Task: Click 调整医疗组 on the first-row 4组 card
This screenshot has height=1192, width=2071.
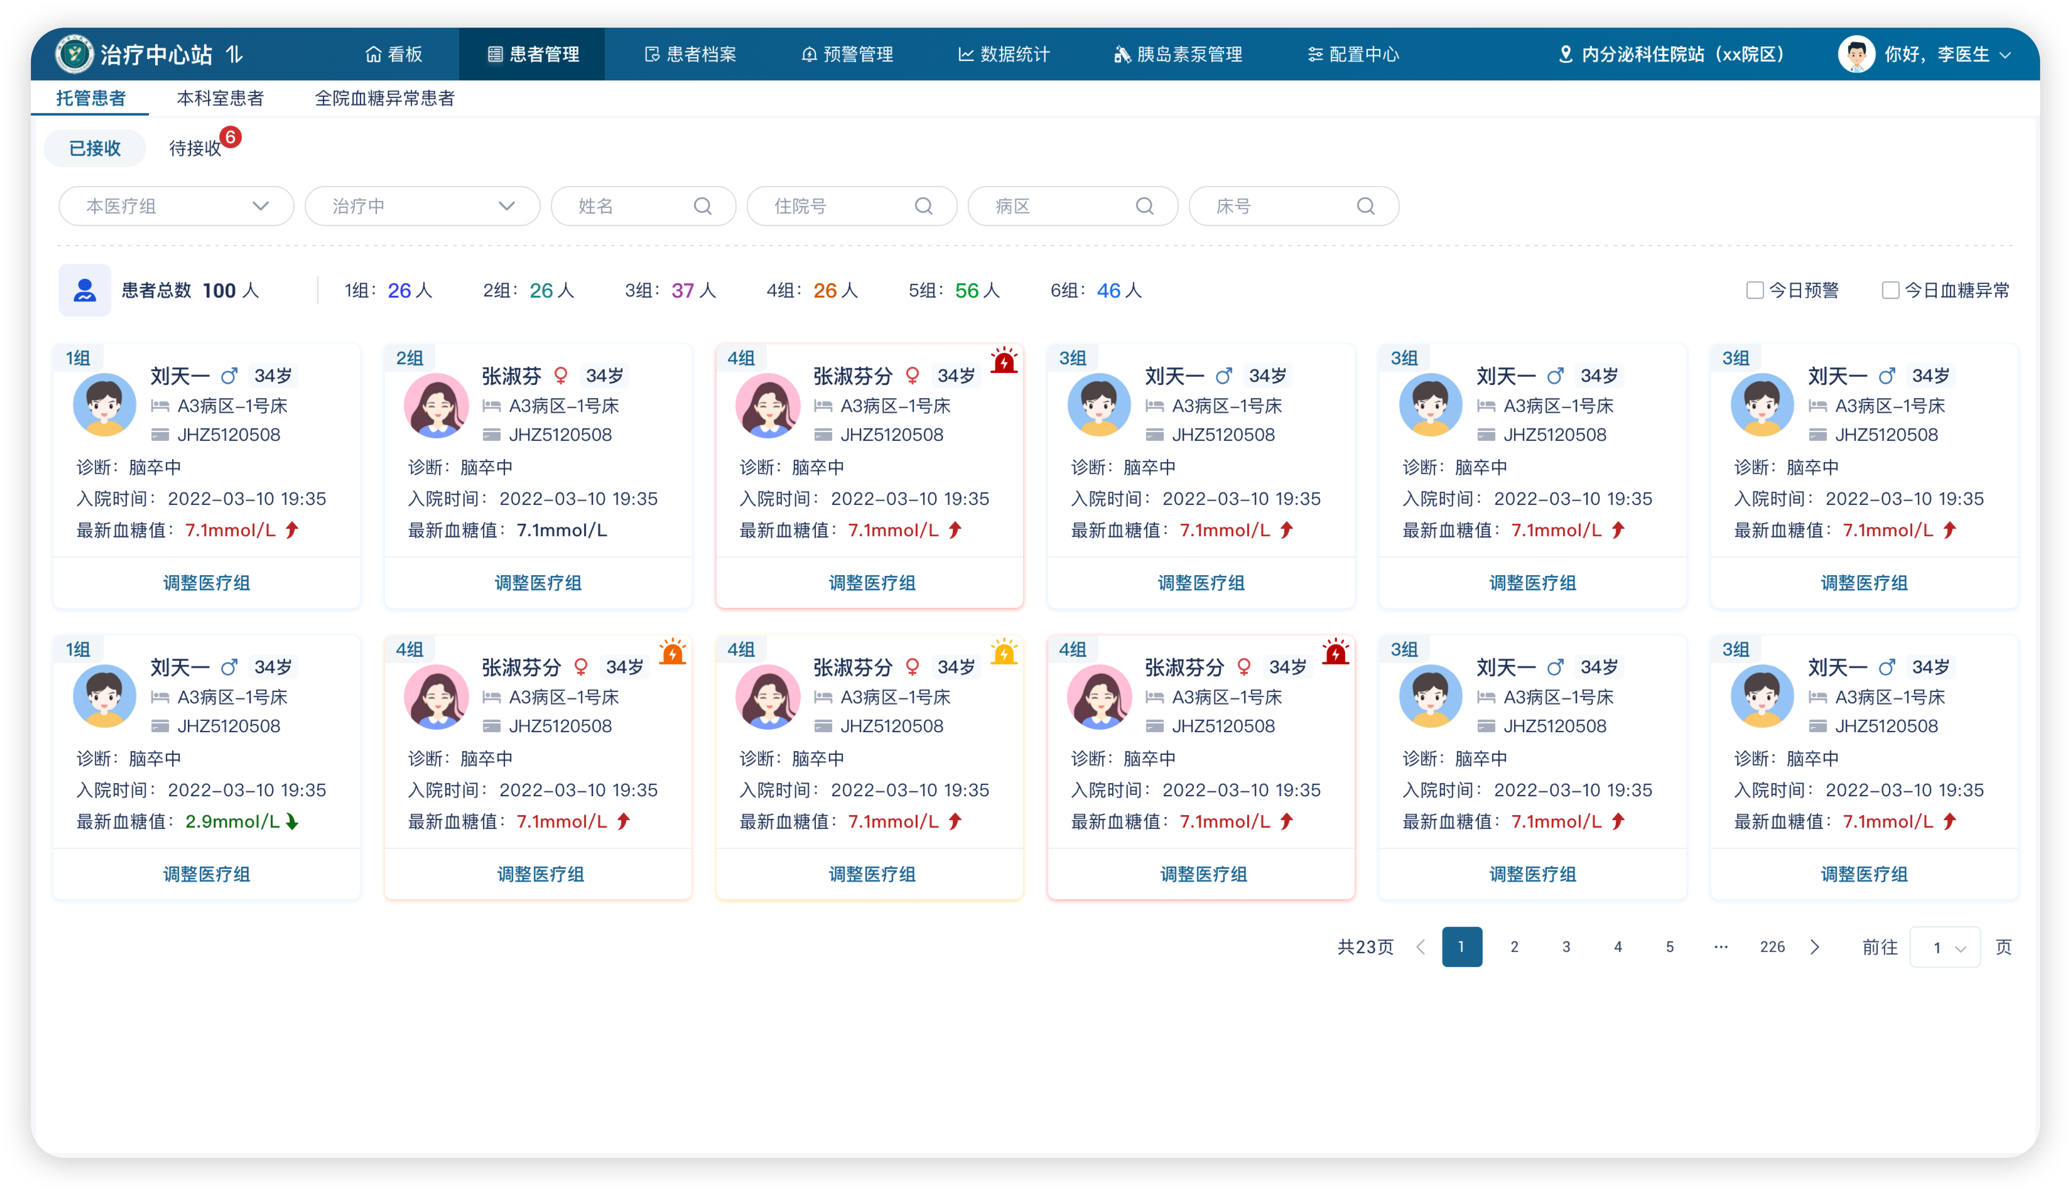Action: pyautogui.click(x=872, y=583)
